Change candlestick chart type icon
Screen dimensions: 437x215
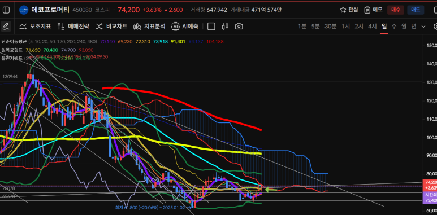(225, 27)
